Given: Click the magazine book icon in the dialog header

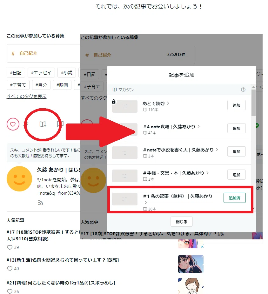Looking at the screenshot, I should point(115,90).
